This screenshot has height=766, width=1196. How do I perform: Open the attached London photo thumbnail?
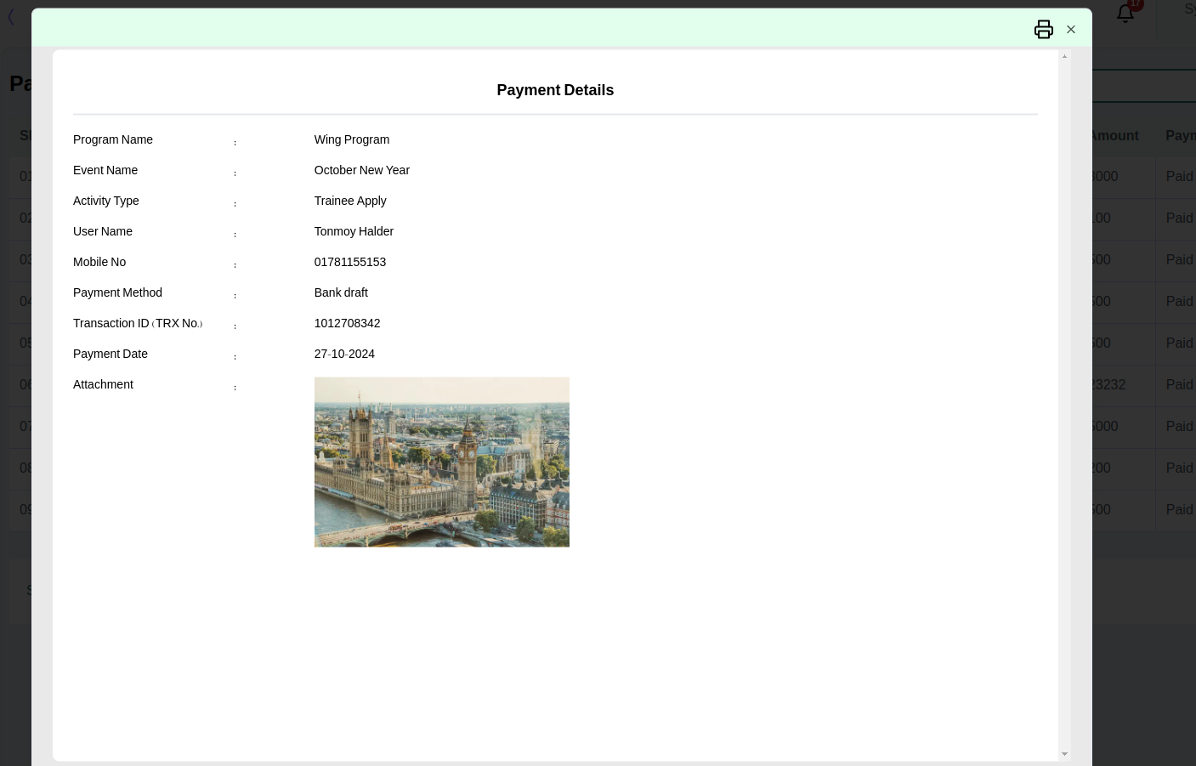pos(442,462)
